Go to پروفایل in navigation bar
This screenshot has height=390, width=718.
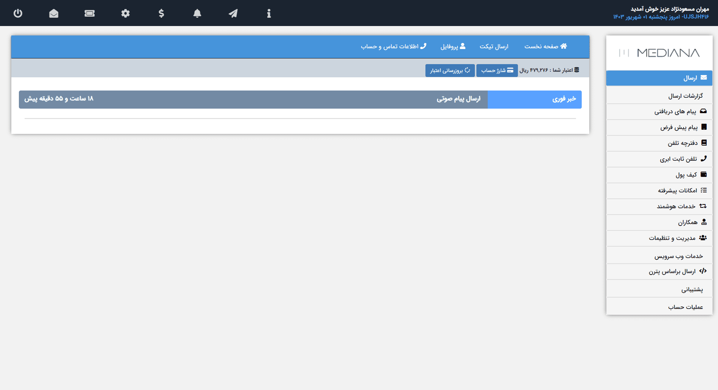[453, 46]
